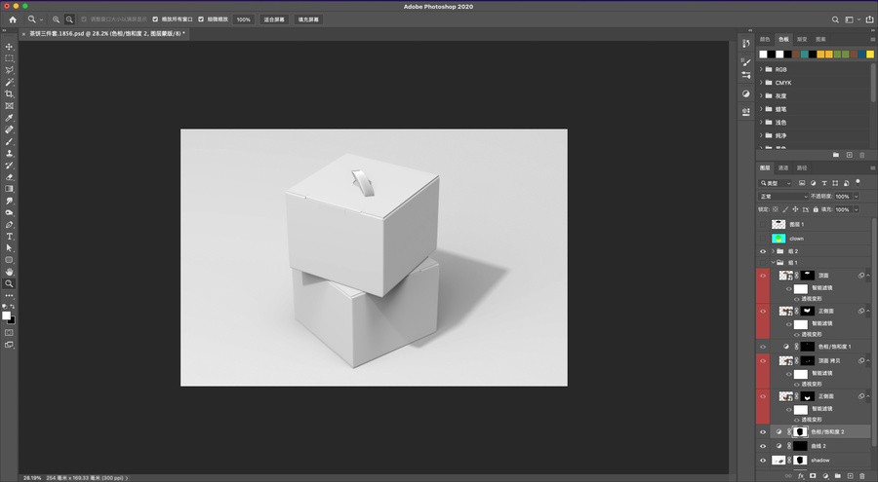Click the Home icon in options bar
The width and height of the screenshot is (878, 482).
tap(13, 19)
